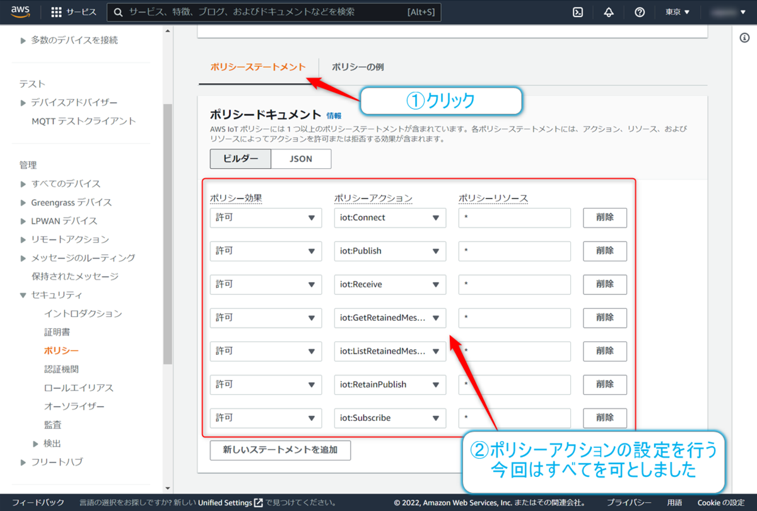Delete the iot:RetainPublish statement with 削除
757x511 pixels.
[604, 384]
